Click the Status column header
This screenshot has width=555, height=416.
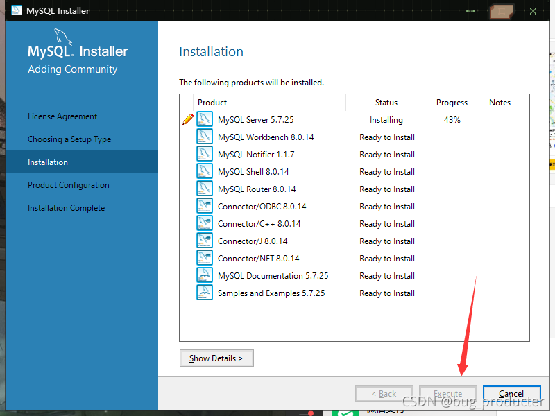click(386, 103)
